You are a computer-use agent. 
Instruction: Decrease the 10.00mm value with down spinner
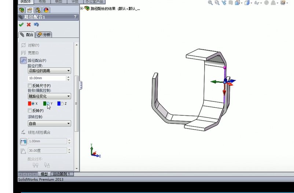pos(69,79)
